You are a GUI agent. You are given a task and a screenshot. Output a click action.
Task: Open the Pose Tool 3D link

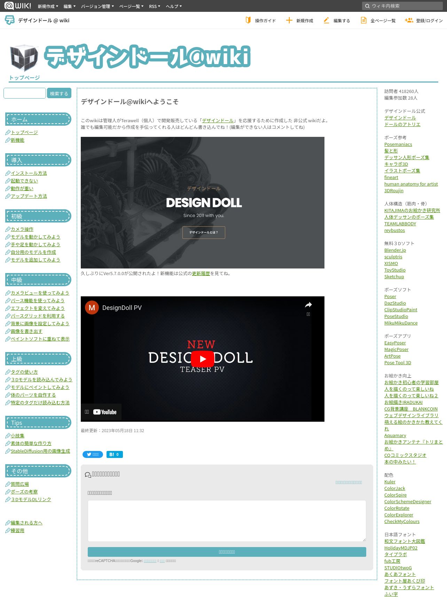(x=398, y=363)
